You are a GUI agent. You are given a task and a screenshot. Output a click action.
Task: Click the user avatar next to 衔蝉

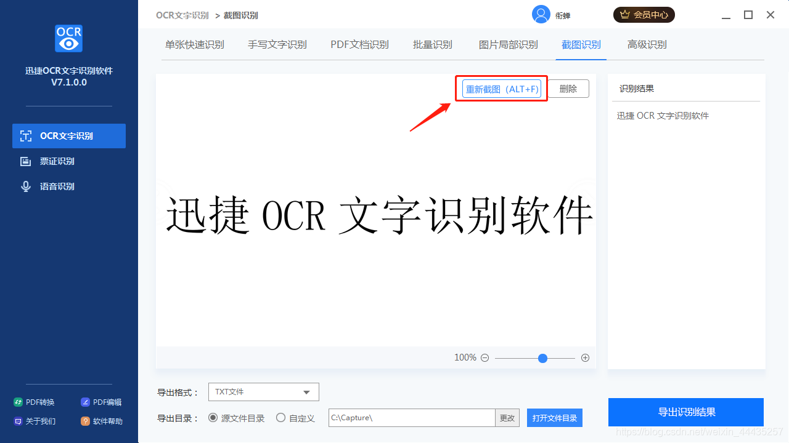[x=541, y=14]
